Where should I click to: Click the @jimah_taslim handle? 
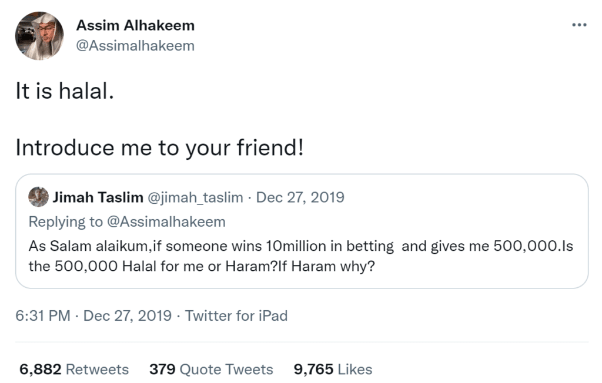195,197
